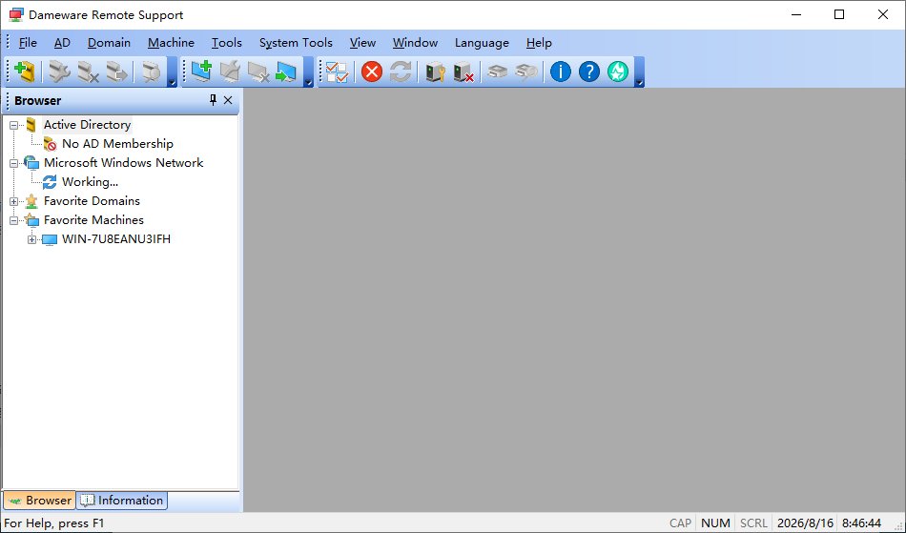Open the System Tools menu

click(x=296, y=43)
